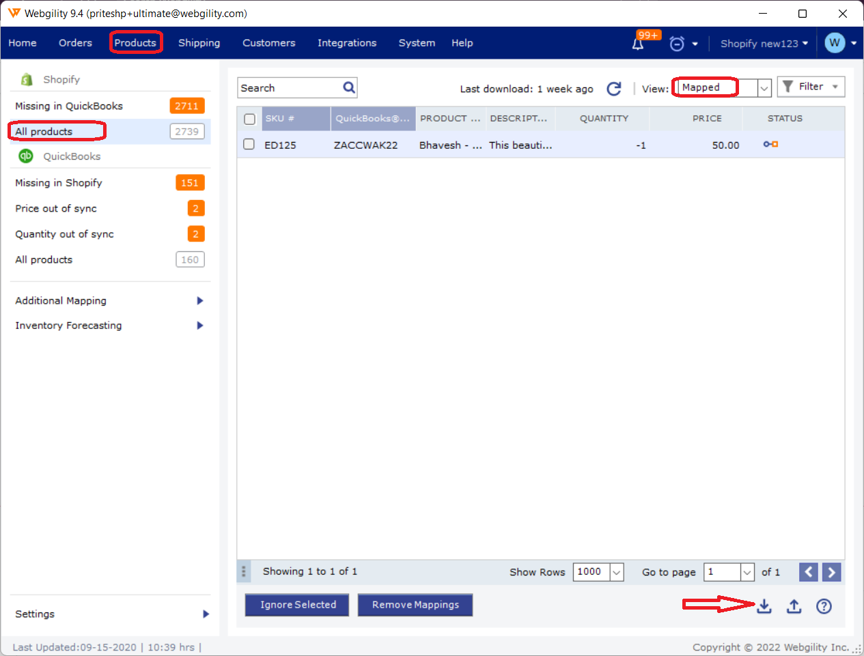Go to the next page arrow
The width and height of the screenshot is (864, 656).
coord(831,572)
